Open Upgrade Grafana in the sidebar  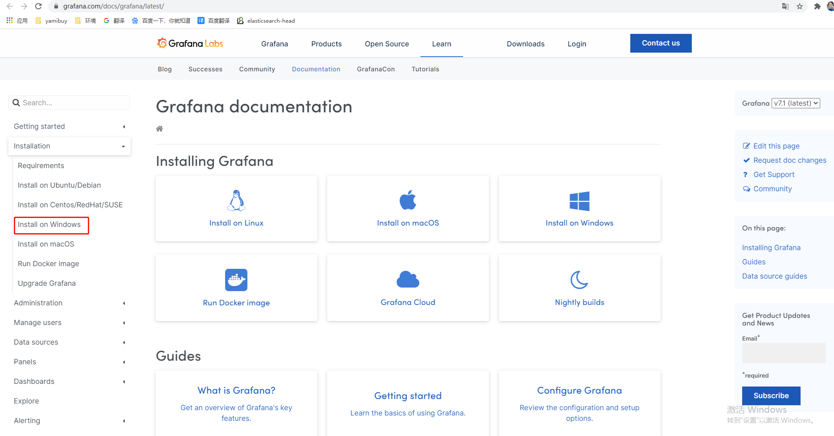click(47, 284)
